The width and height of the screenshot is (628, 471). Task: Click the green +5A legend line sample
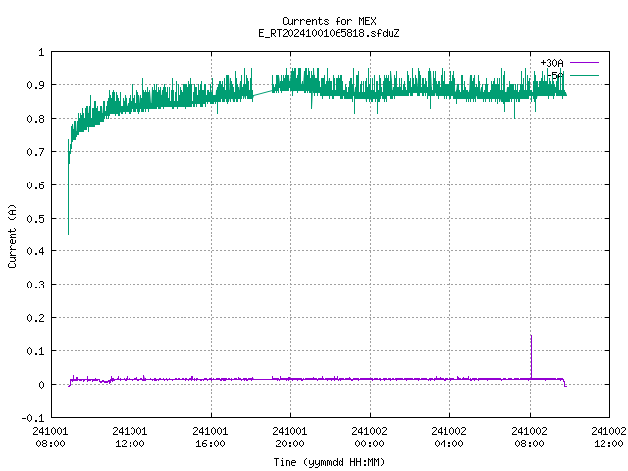[584, 75]
